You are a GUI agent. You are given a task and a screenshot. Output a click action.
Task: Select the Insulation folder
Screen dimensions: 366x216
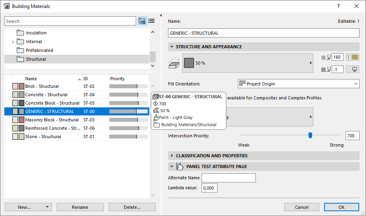[x=36, y=33]
